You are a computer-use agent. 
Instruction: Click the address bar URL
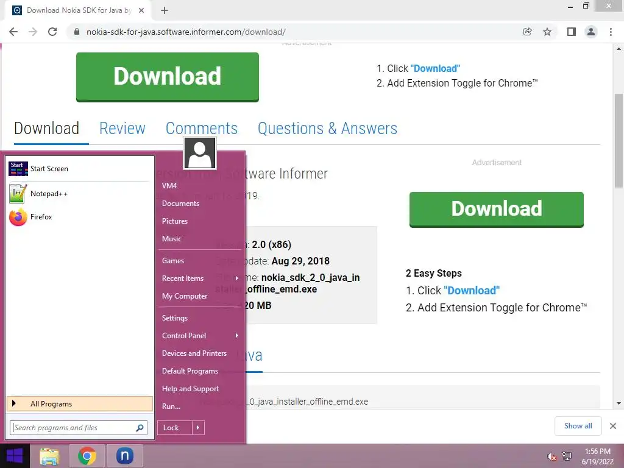(186, 32)
